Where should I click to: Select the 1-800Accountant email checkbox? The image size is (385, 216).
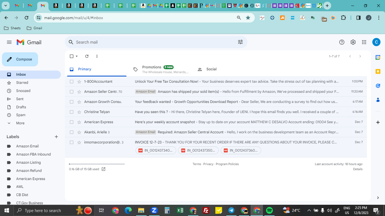click(x=72, y=82)
